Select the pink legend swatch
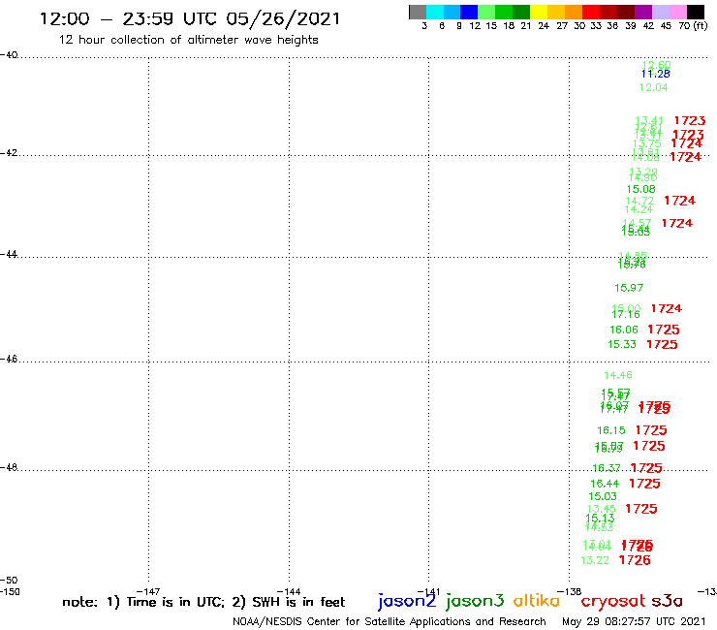Screen dimensions: 717x630 click(677, 12)
